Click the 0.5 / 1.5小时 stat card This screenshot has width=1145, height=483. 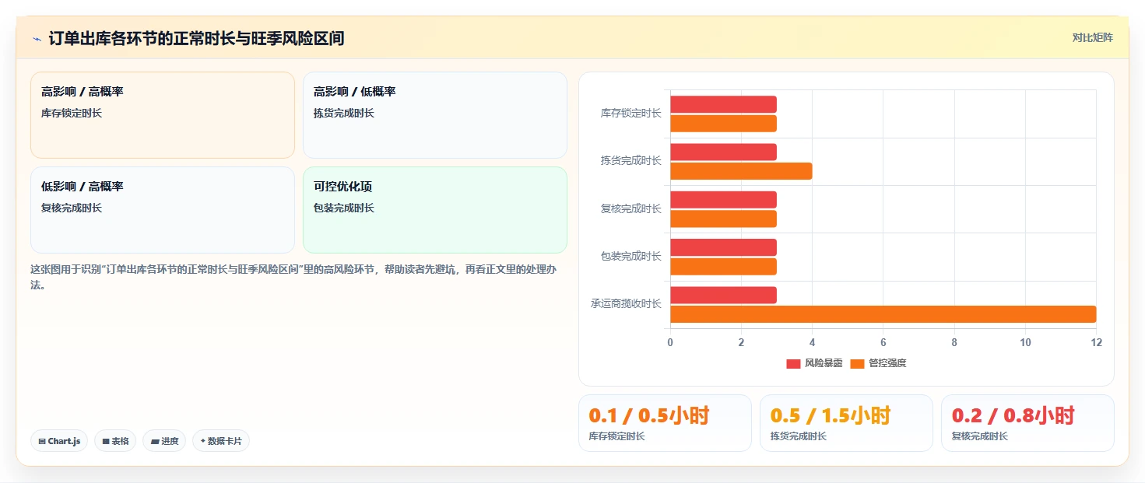tap(846, 423)
